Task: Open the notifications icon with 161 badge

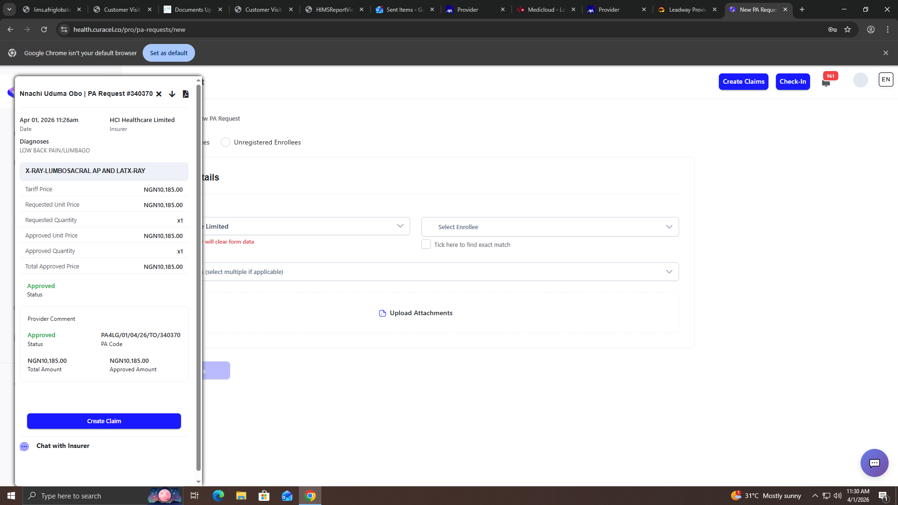Action: coord(826,82)
